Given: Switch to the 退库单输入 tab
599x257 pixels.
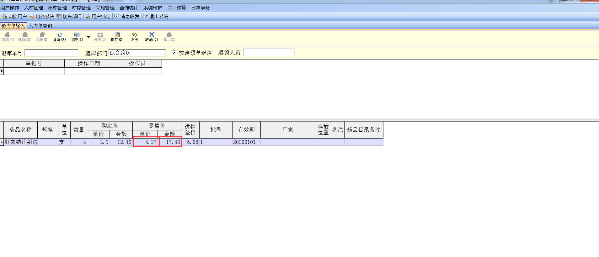Looking at the screenshot, I should [x=13, y=26].
